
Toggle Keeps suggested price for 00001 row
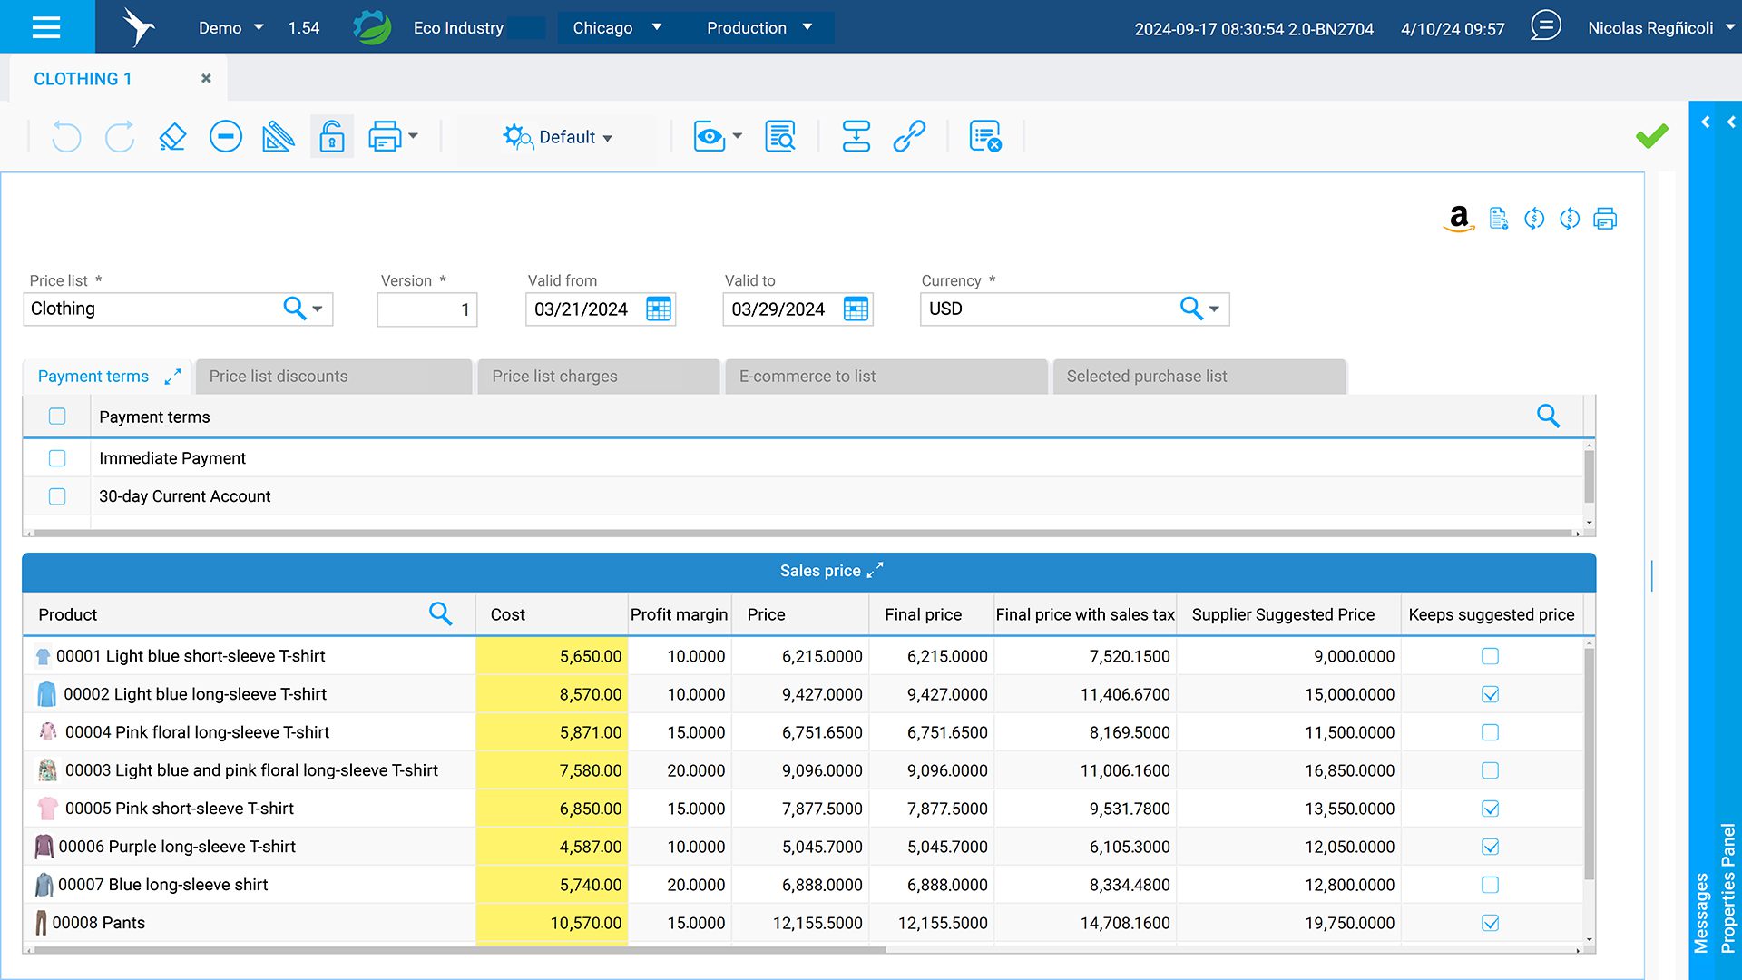(x=1490, y=656)
